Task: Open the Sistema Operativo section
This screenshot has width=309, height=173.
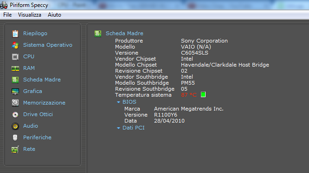Action: pos(48,45)
